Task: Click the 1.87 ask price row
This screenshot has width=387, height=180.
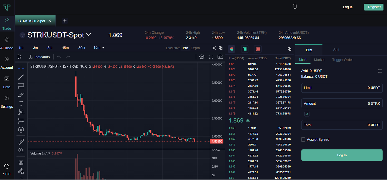Action: tap(260, 64)
